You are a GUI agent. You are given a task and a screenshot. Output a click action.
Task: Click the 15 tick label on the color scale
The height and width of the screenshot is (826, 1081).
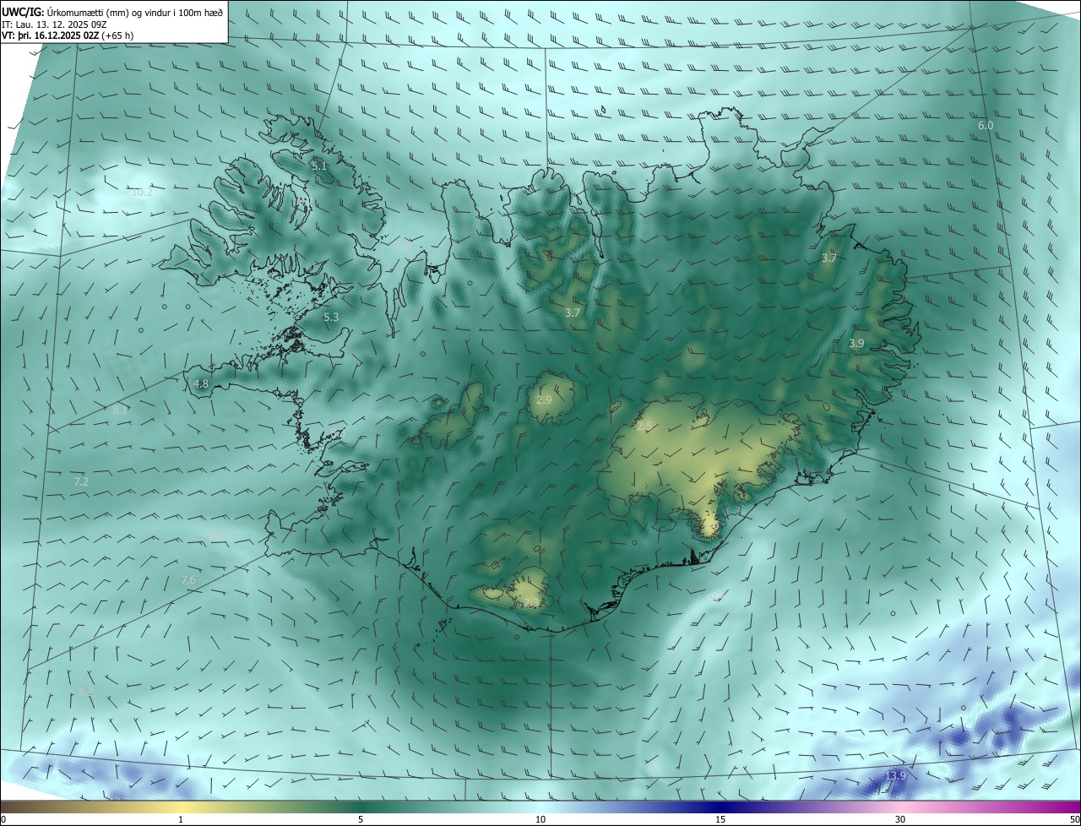(720, 819)
